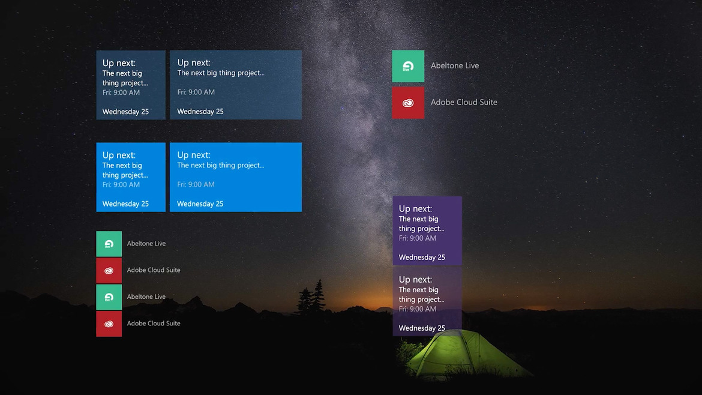702x395 pixels.
Task: Open the translucent purple calendar tile above the tent
Action: point(427,301)
